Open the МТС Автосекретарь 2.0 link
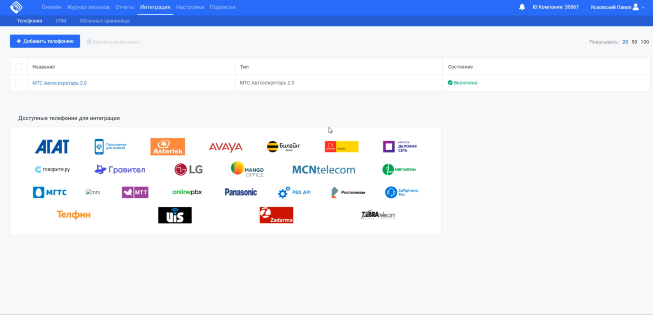 [59, 83]
